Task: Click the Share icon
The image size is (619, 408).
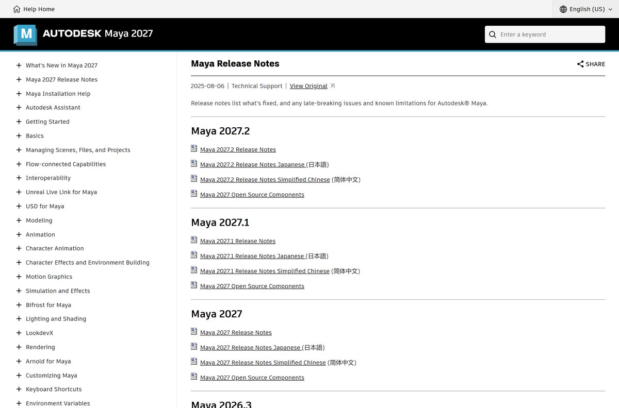Action: click(x=580, y=64)
